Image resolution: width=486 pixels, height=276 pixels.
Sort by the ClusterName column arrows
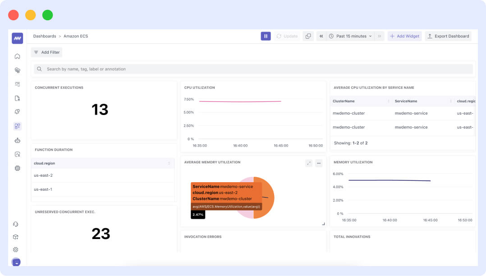click(x=388, y=101)
